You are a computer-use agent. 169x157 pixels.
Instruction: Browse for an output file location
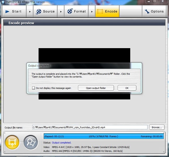[x=157, y=127]
